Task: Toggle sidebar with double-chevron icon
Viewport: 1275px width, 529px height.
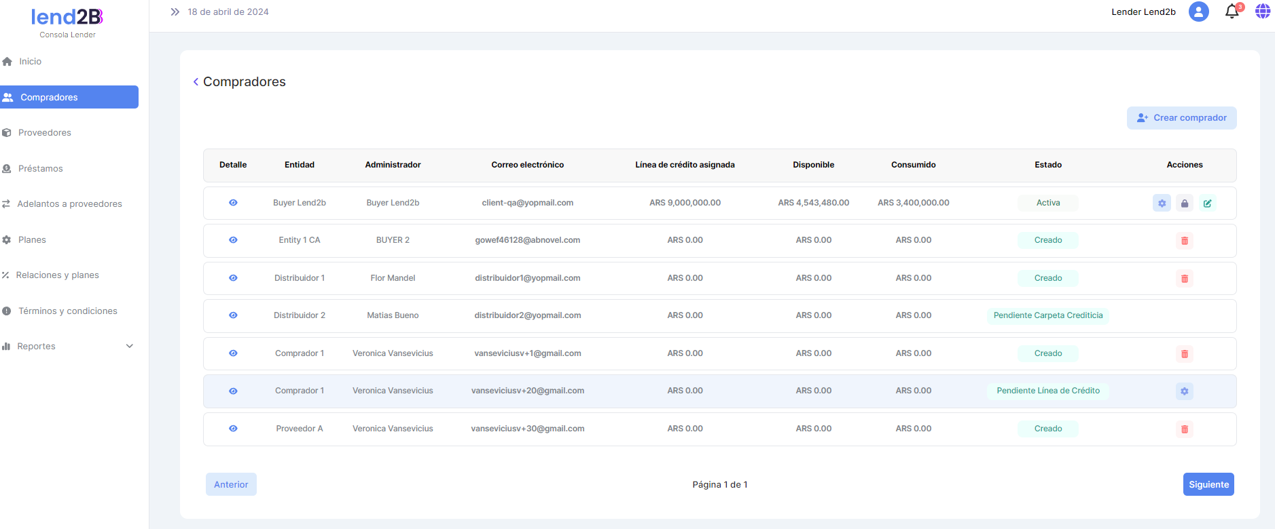Action: point(175,12)
